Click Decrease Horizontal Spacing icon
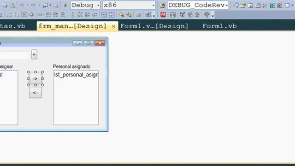295x166 pixels. (x=55, y=15)
